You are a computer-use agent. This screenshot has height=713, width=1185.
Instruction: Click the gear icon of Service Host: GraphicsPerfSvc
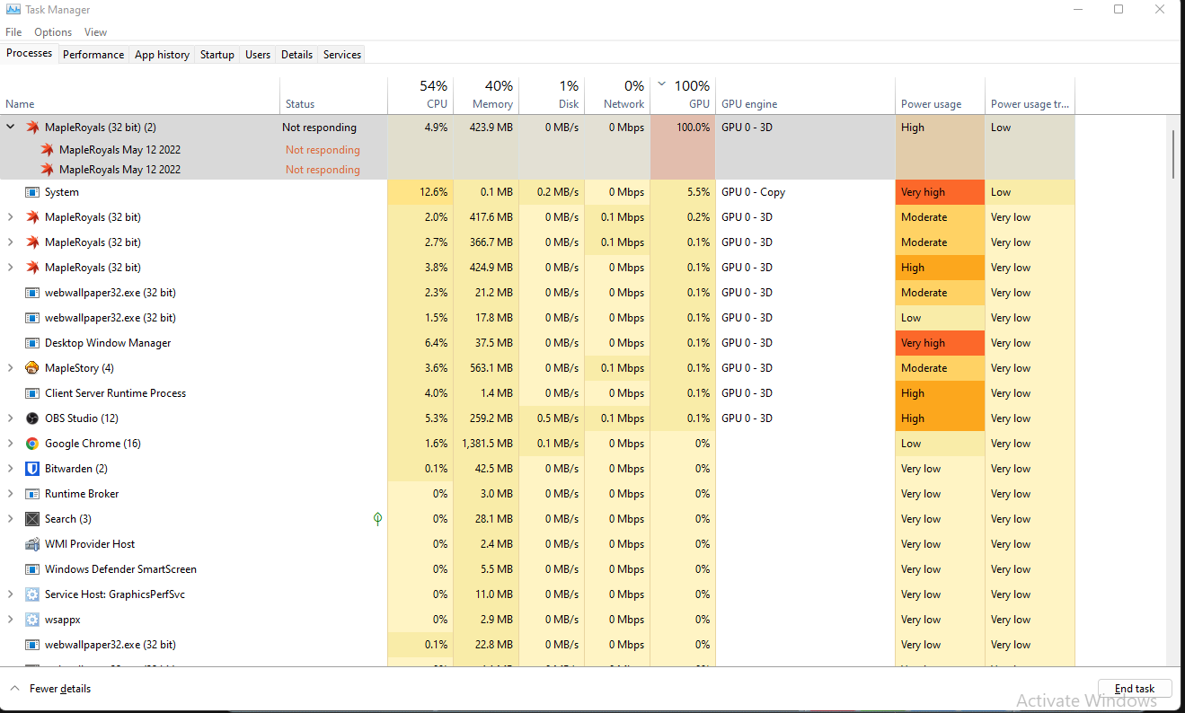click(32, 594)
